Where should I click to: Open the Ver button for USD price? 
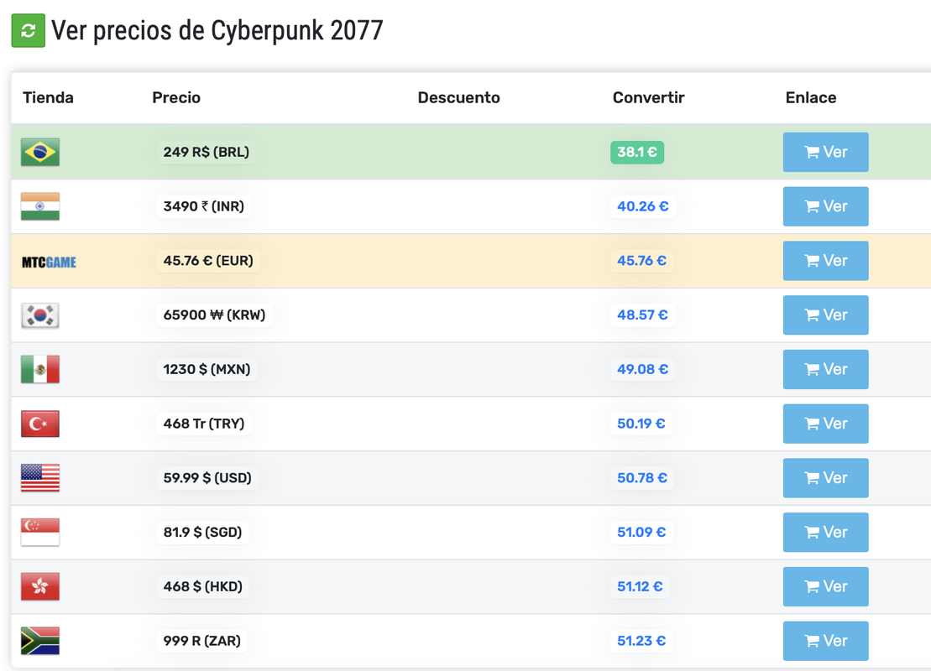pos(825,477)
